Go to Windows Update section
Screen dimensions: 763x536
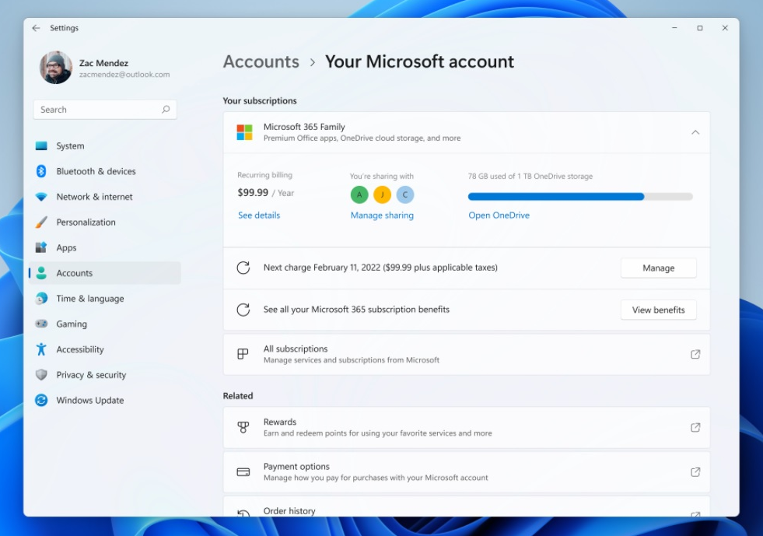(x=89, y=401)
